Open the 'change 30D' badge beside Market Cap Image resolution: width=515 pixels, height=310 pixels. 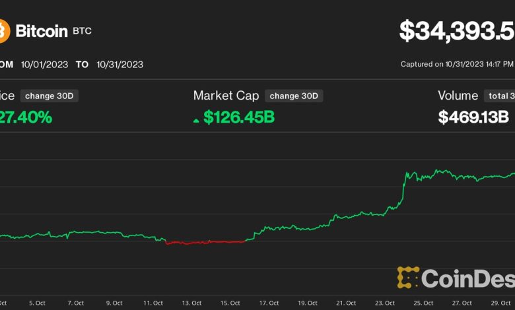[x=294, y=96]
